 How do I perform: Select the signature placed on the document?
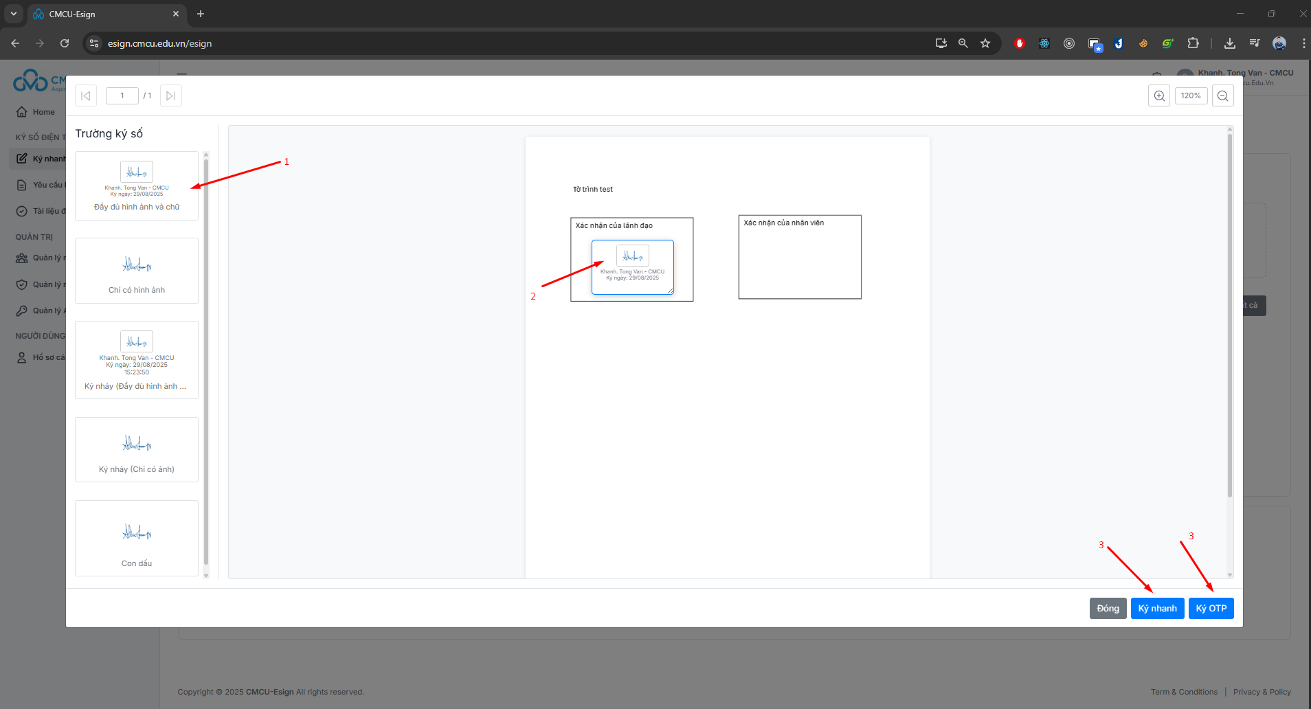(633, 267)
